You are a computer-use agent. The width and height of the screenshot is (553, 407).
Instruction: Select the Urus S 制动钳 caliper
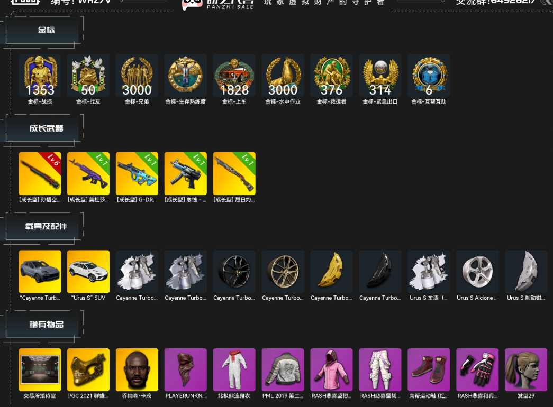point(526,271)
